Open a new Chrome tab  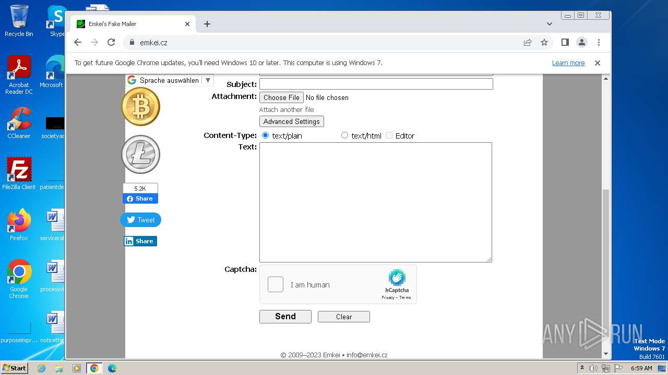pyautogui.click(x=207, y=24)
